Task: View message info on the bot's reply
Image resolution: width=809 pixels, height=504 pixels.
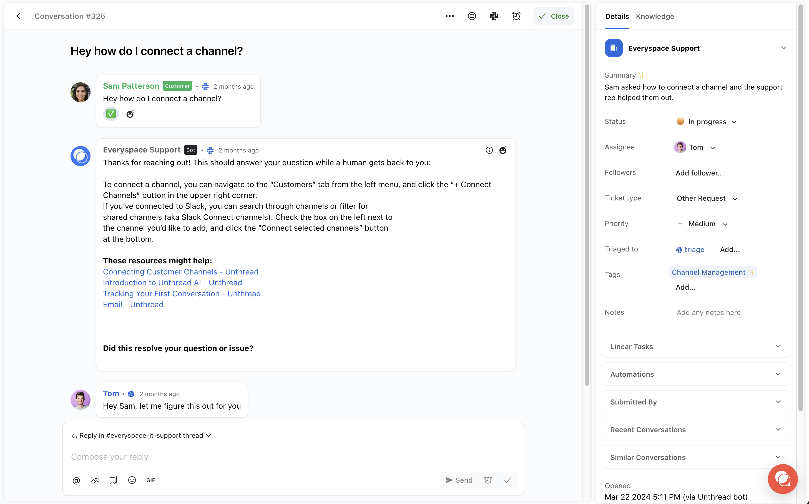Action: point(489,150)
